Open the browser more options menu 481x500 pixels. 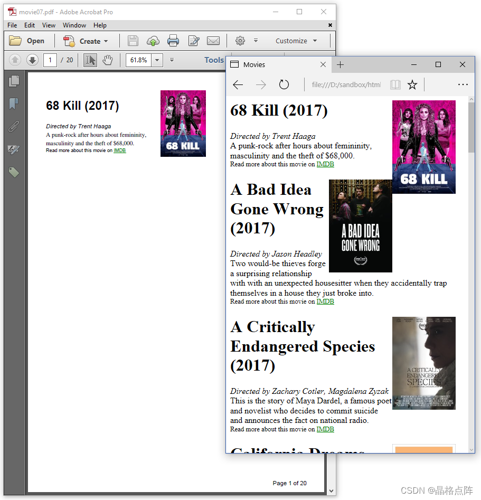click(x=463, y=84)
